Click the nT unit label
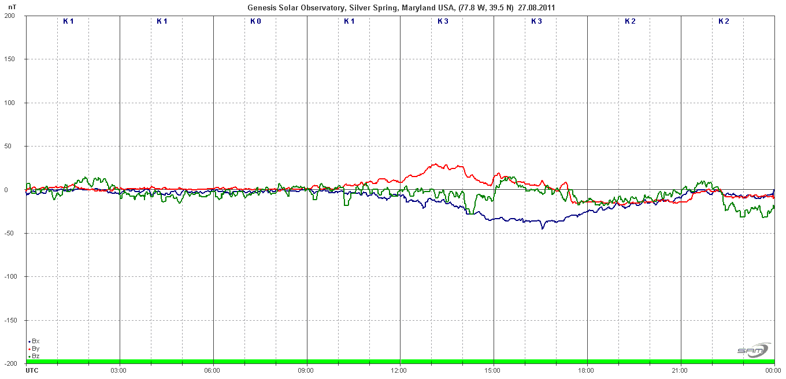786x379 pixels. pyautogui.click(x=12, y=6)
